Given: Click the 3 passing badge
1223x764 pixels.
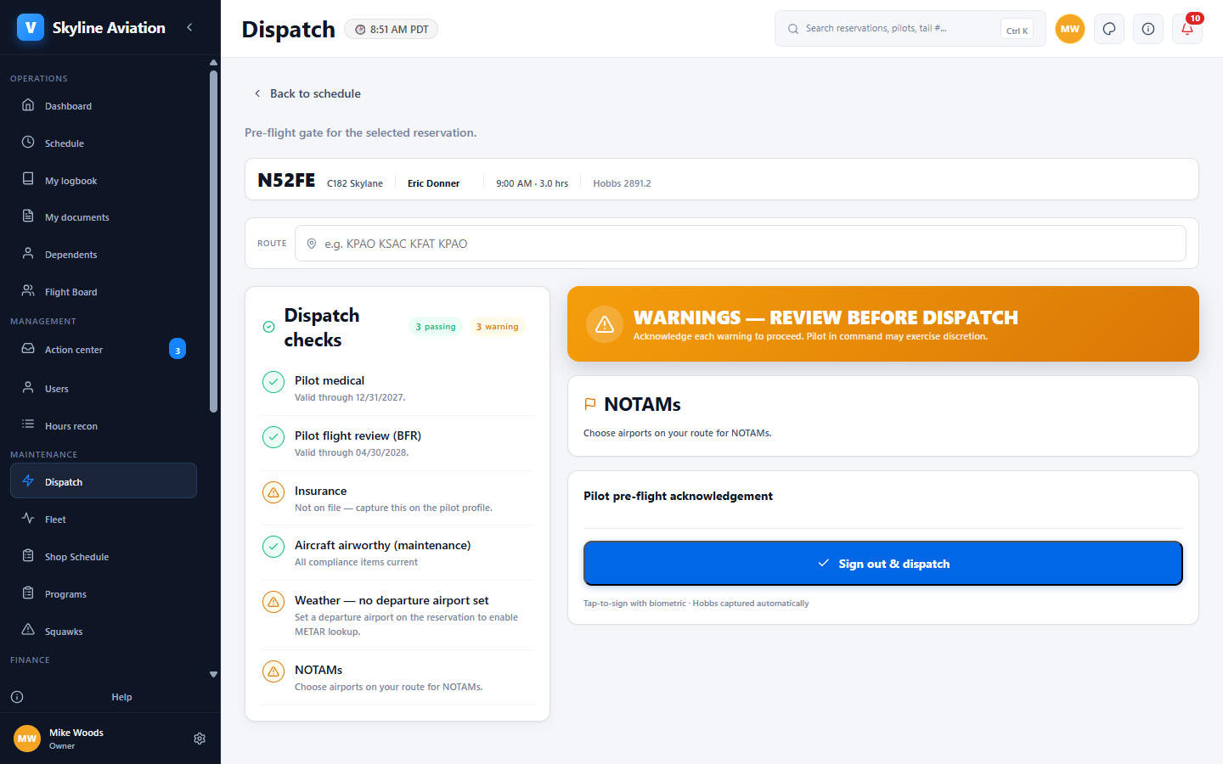Looking at the screenshot, I should point(436,327).
